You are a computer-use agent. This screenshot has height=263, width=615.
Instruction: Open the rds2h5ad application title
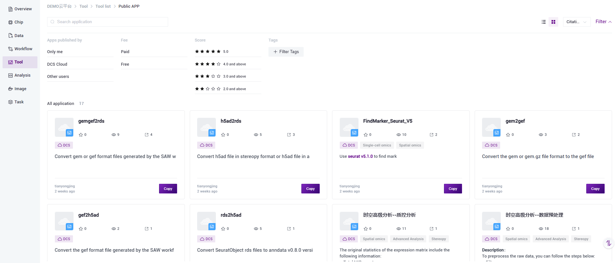click(x=231, y=215)
